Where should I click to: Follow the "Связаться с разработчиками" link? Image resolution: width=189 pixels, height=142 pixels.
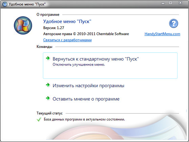[67, 40]
